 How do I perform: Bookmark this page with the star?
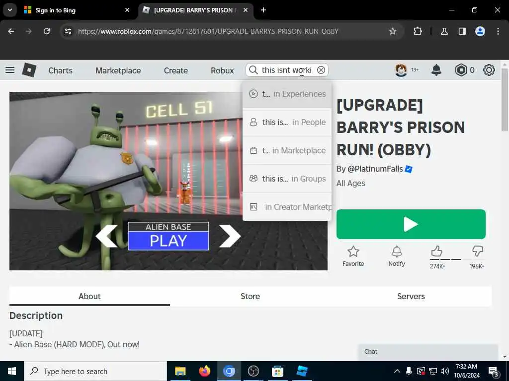tap(393, 31)
